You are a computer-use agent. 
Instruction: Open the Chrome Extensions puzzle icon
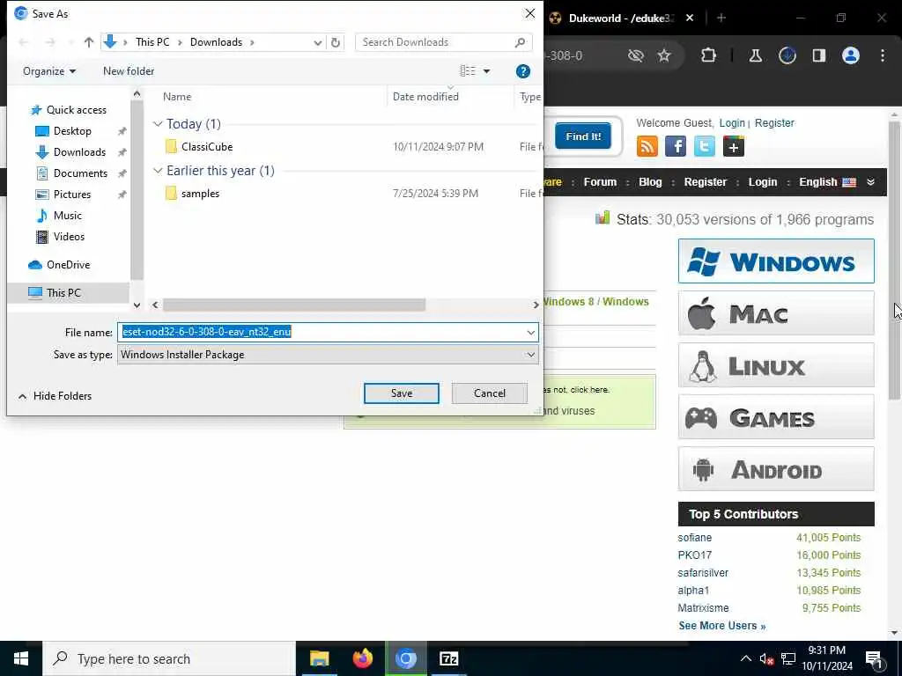pos(709,55)
